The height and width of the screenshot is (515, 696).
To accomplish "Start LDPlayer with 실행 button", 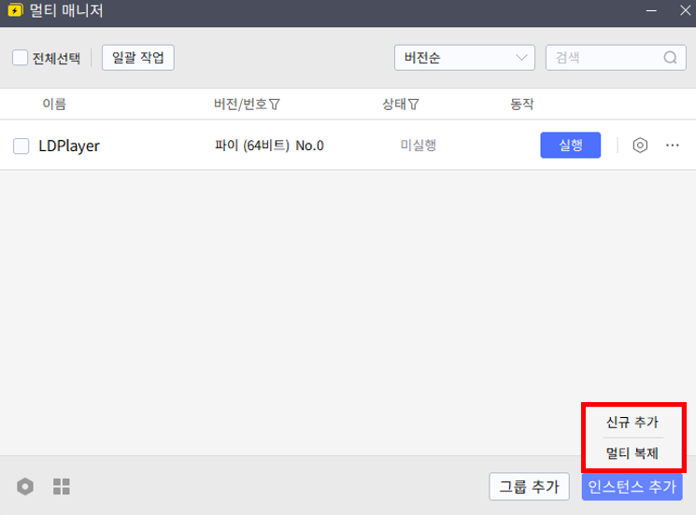I will pyautogui.click(x=571, y=145).
